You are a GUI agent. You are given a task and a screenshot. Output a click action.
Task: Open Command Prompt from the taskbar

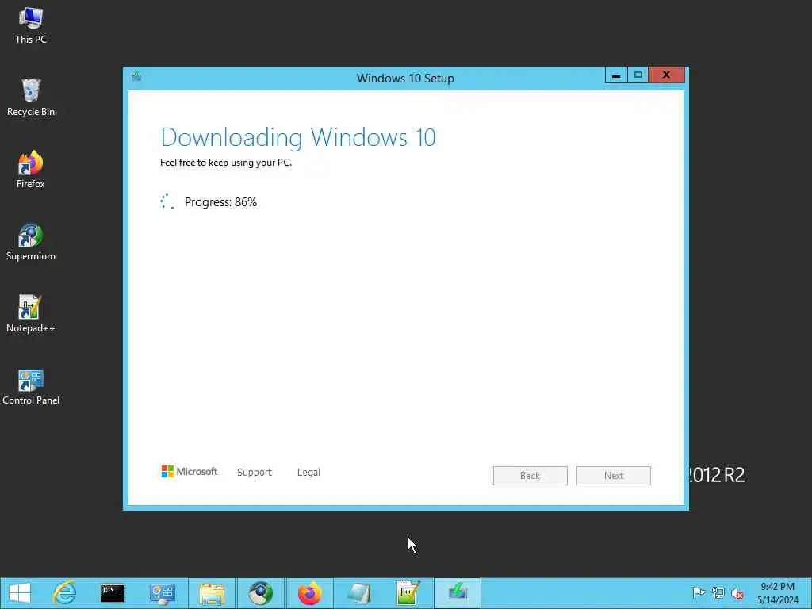pos(113,593)
